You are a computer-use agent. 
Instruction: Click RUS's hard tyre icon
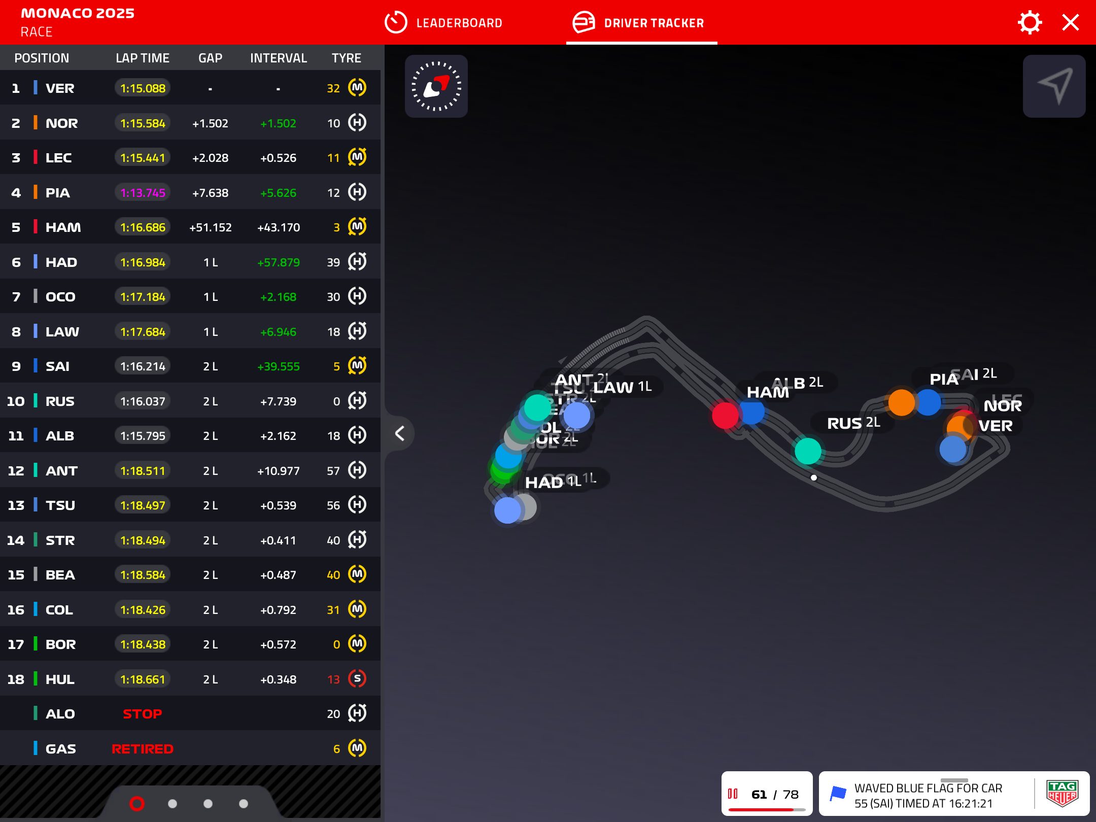coord(357,401)
